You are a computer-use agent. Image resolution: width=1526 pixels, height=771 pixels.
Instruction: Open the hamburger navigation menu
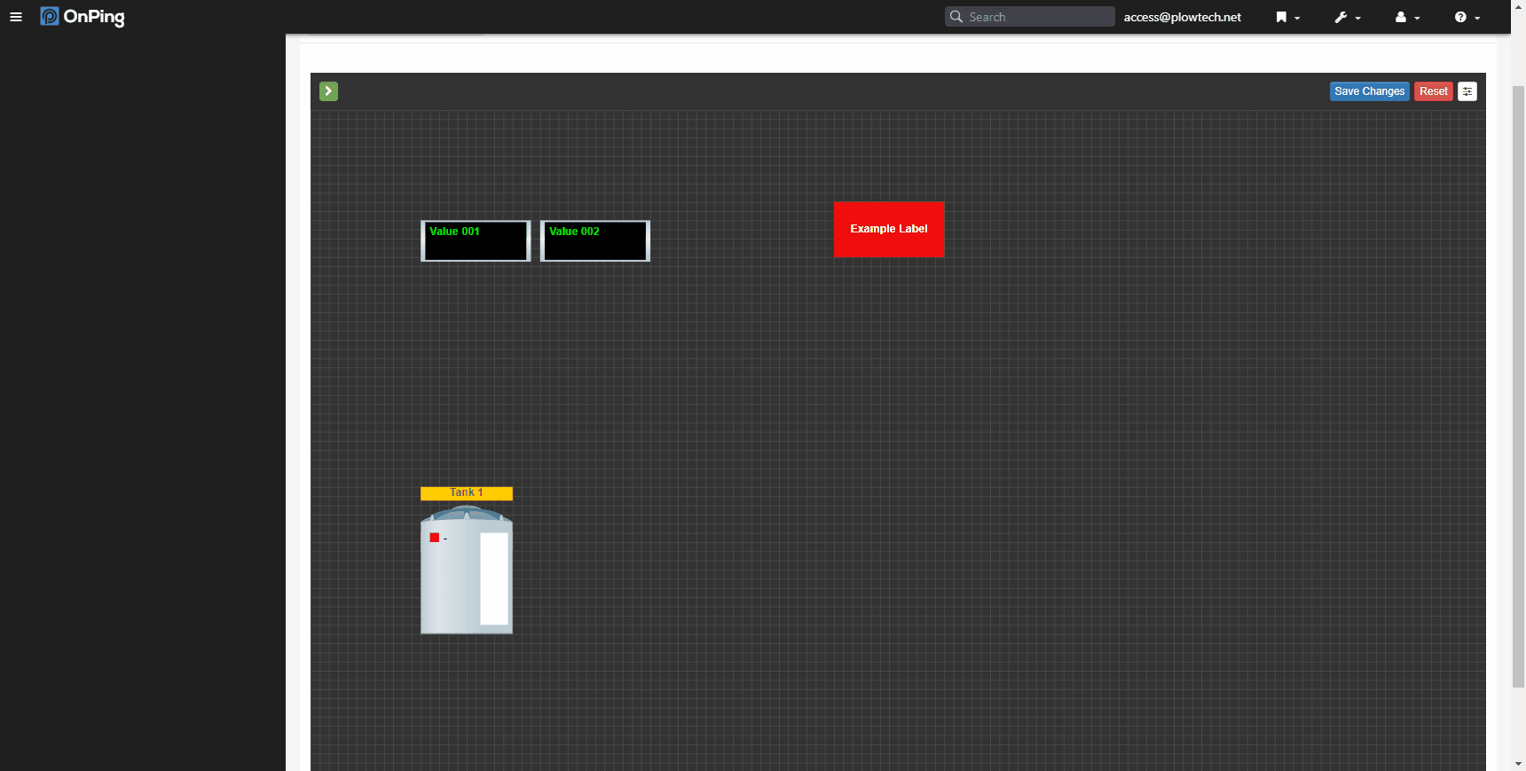pos(16,17)
